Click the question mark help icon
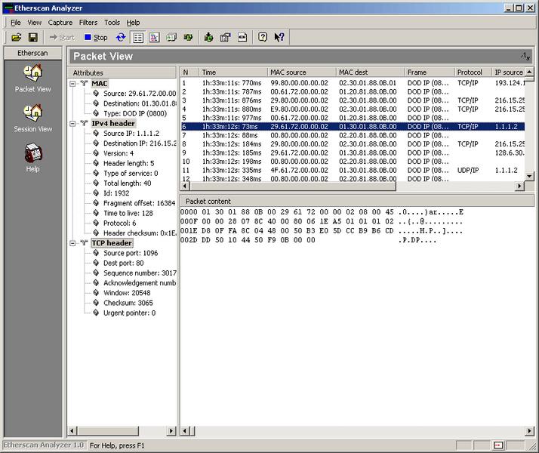Image resolution: width=539 pixels, height=453 pixels. pos(262,37)
